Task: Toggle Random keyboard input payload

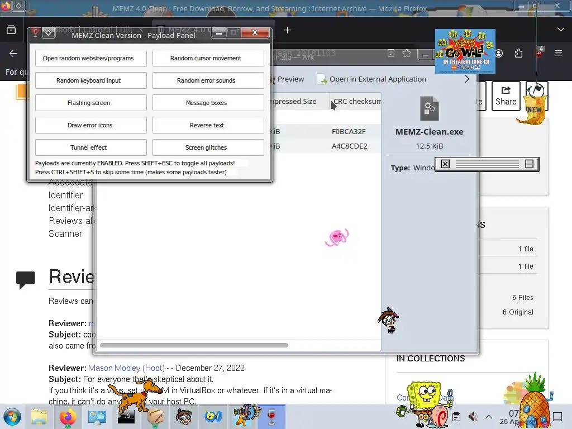Action: pyautogui.click(x=91, y=80)
